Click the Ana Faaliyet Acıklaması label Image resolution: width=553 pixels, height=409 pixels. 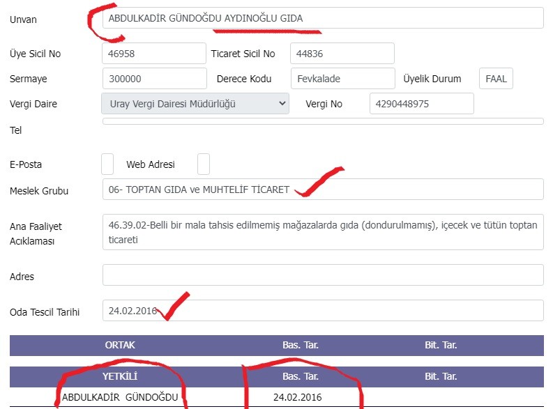point(36,233)
